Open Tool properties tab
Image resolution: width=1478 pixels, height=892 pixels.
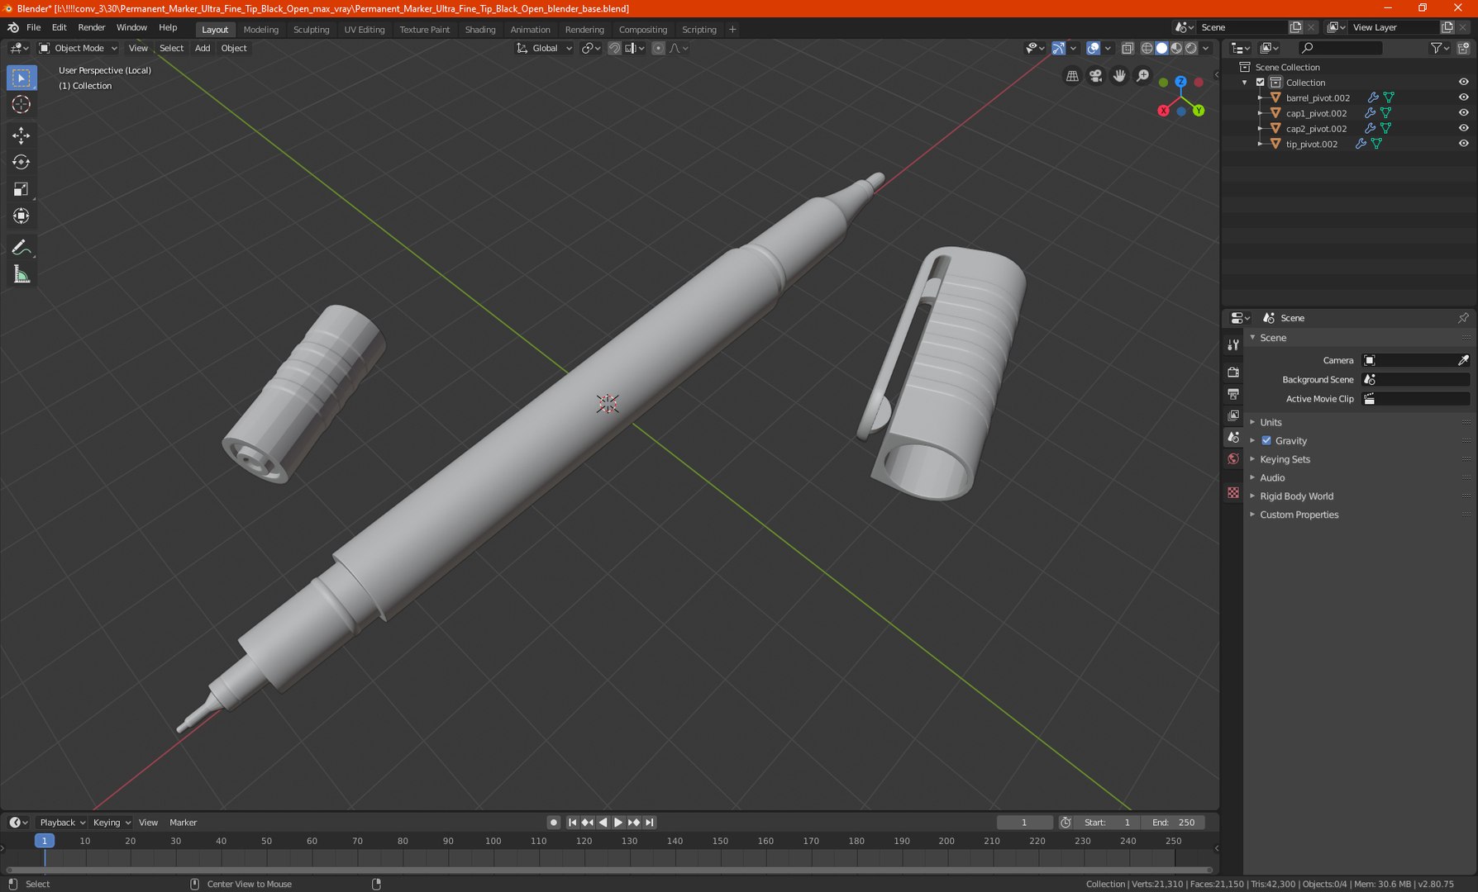point(1233,344)
